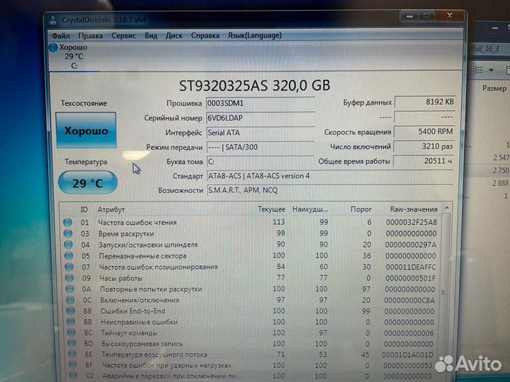This screenshot has height=382, width=510.
Task: Click the Буфер данных value 8192 KB
Action: [x=425, y=102]
